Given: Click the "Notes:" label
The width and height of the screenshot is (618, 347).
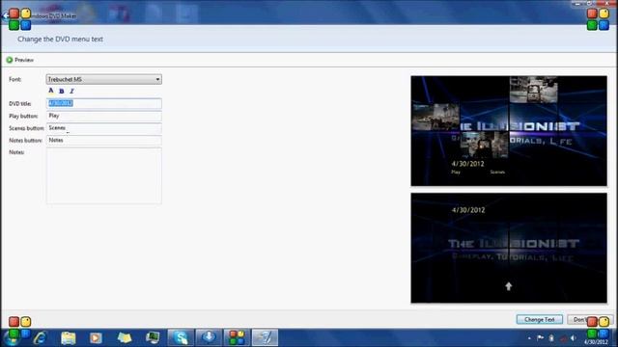Looking at the screenshot, I should (x=16, y=152).
